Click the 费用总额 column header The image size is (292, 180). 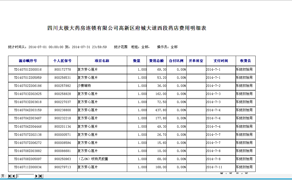coord(156,61)
